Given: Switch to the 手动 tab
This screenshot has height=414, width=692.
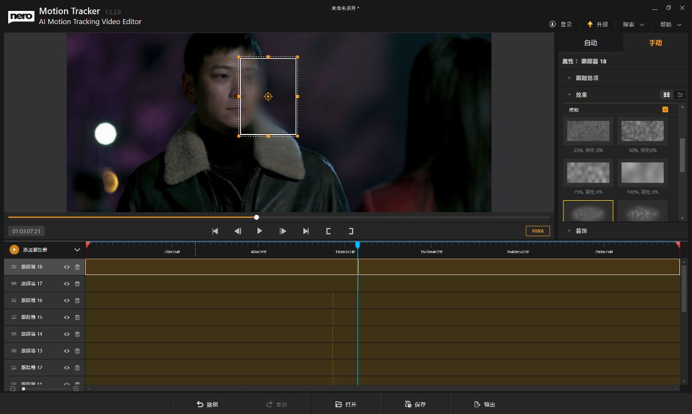Looking at the screenshot, I should tap(655, 43).
